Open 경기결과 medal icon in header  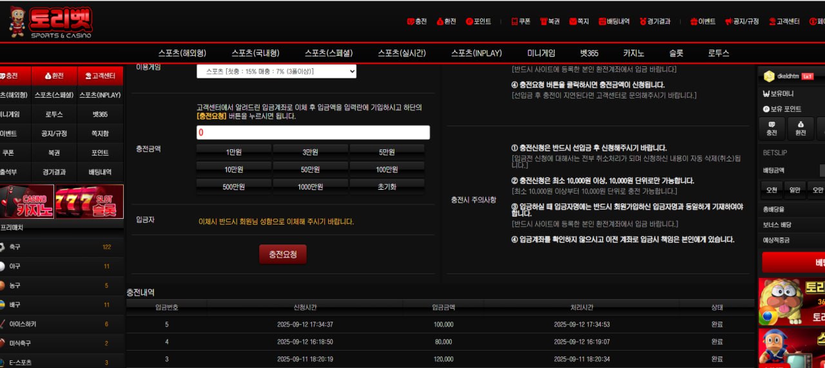643,21
